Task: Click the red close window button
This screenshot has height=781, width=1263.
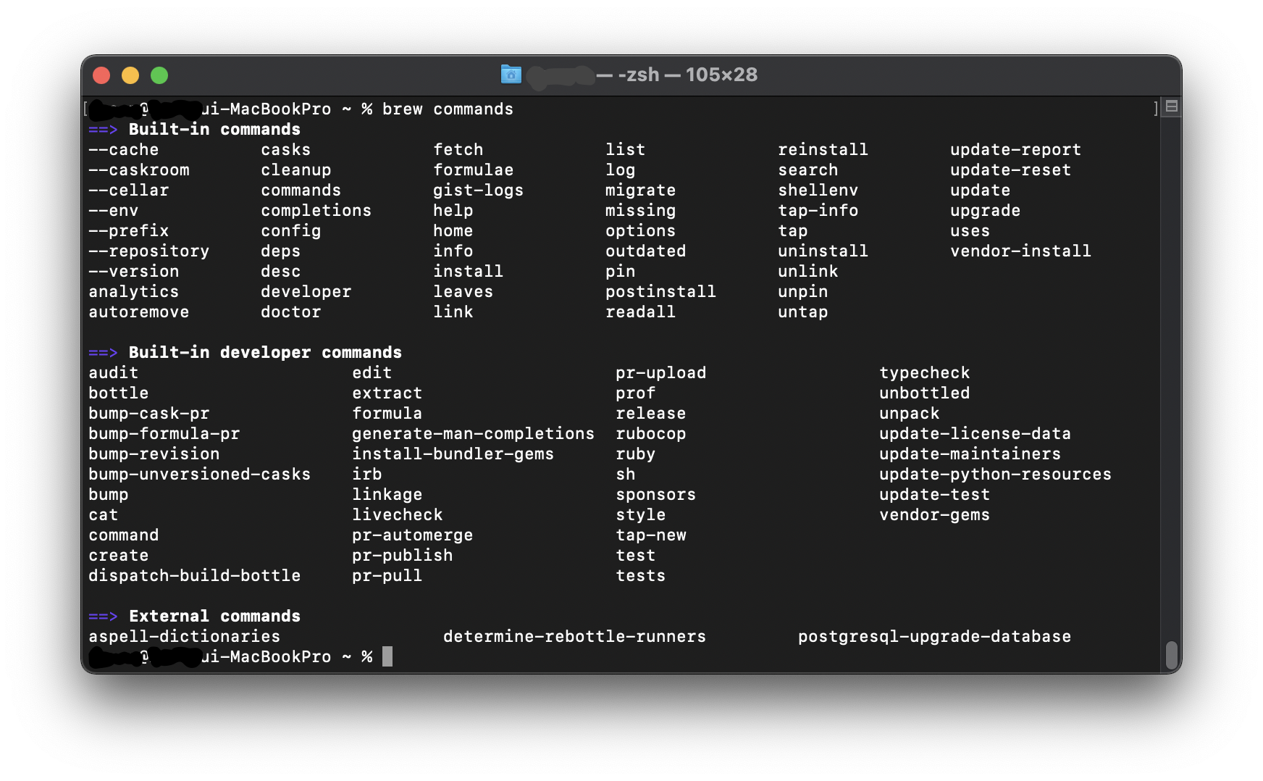Action: click(x=102, y=75)
